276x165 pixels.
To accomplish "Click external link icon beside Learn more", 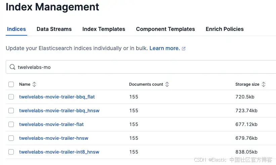I will (x=184, y=48).
